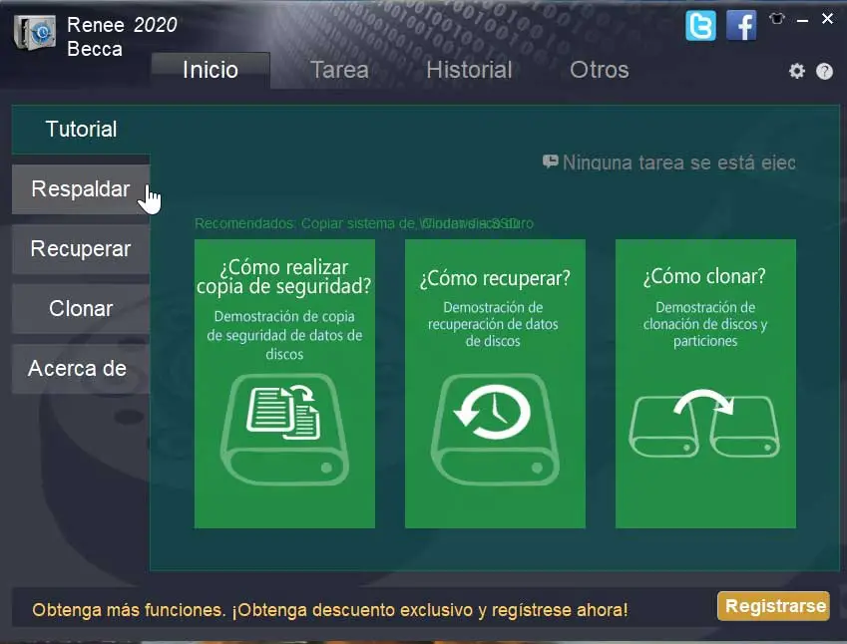Choose Recuperar in the sidebar
Viewport: 847px width, 644px height.
coord(81,249)
